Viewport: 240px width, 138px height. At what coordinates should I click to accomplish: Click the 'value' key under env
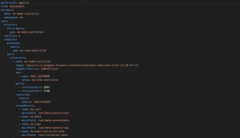pyautogui.click(x=25, y=80)
